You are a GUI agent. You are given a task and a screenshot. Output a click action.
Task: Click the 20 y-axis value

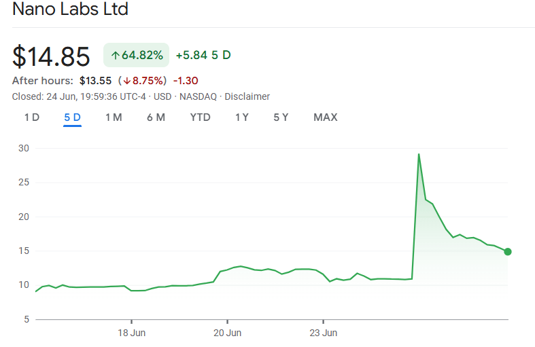[24, 217]
